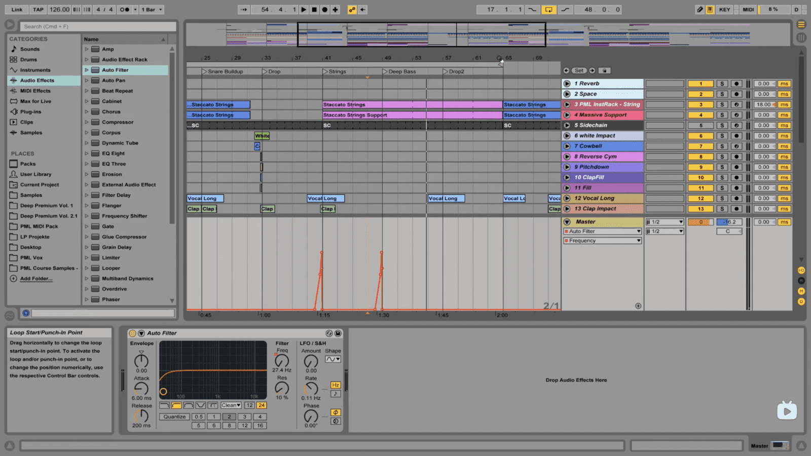This screenshot has height=456, width=811.
Task: Solo the 3 PML InstRack track
Action: click(x=722, y=104)
